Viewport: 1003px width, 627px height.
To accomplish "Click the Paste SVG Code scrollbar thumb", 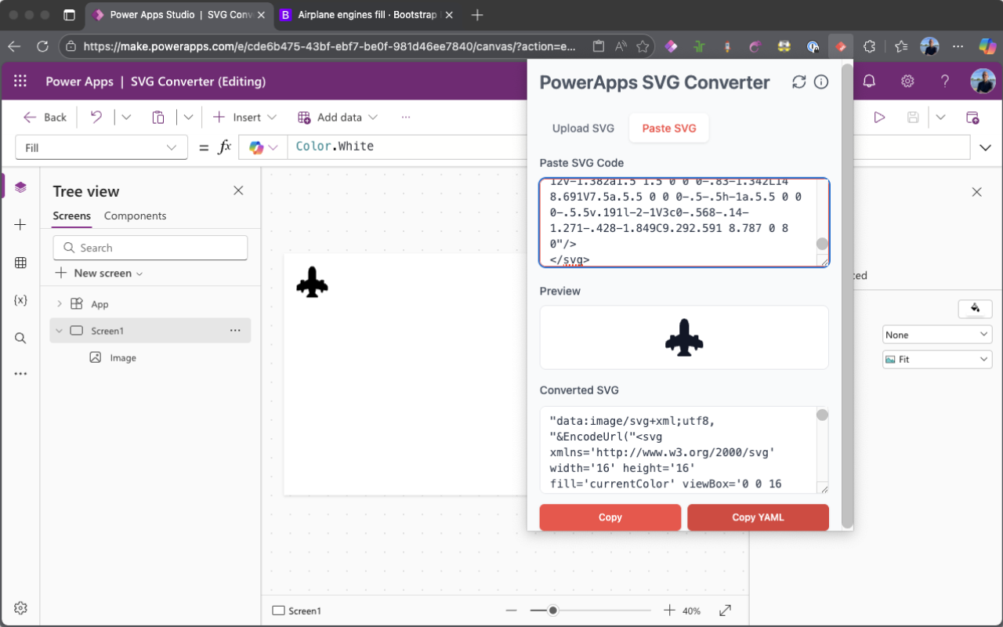I will tap(822, 244).
